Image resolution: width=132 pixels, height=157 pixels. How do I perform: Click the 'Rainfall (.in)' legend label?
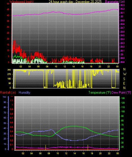click(8, 93)
